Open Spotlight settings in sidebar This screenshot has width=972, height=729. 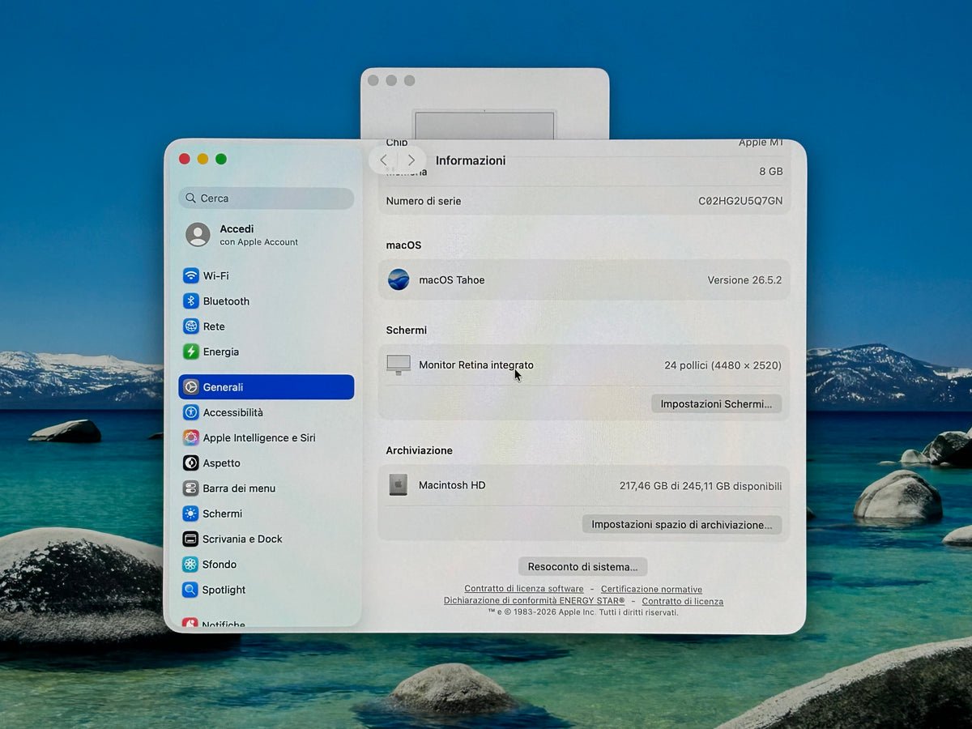click(x=266, y=590)
